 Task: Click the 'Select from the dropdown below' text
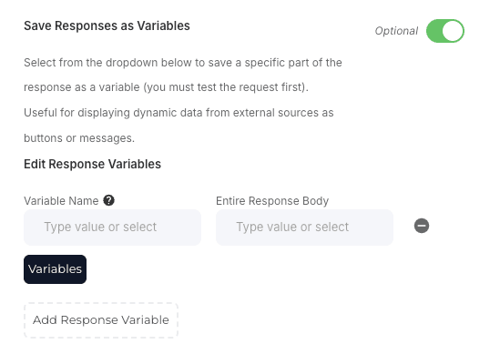[x=107, y=63]
